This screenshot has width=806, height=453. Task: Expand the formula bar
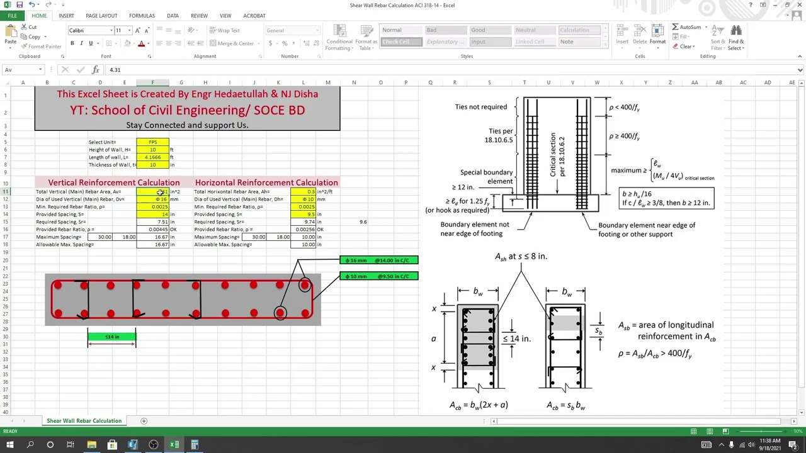(x=800, y=70)
